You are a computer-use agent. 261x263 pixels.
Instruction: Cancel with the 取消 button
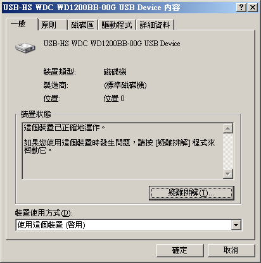(231, 250)
